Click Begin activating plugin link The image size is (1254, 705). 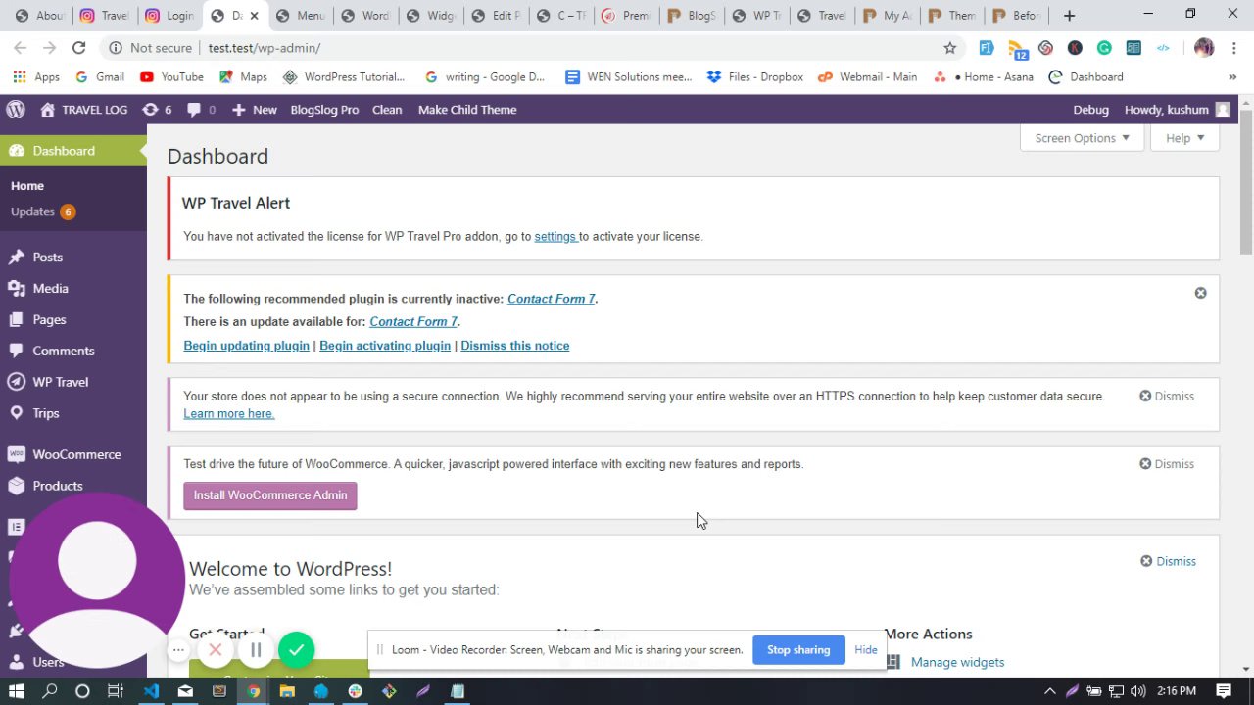point(385,346)
